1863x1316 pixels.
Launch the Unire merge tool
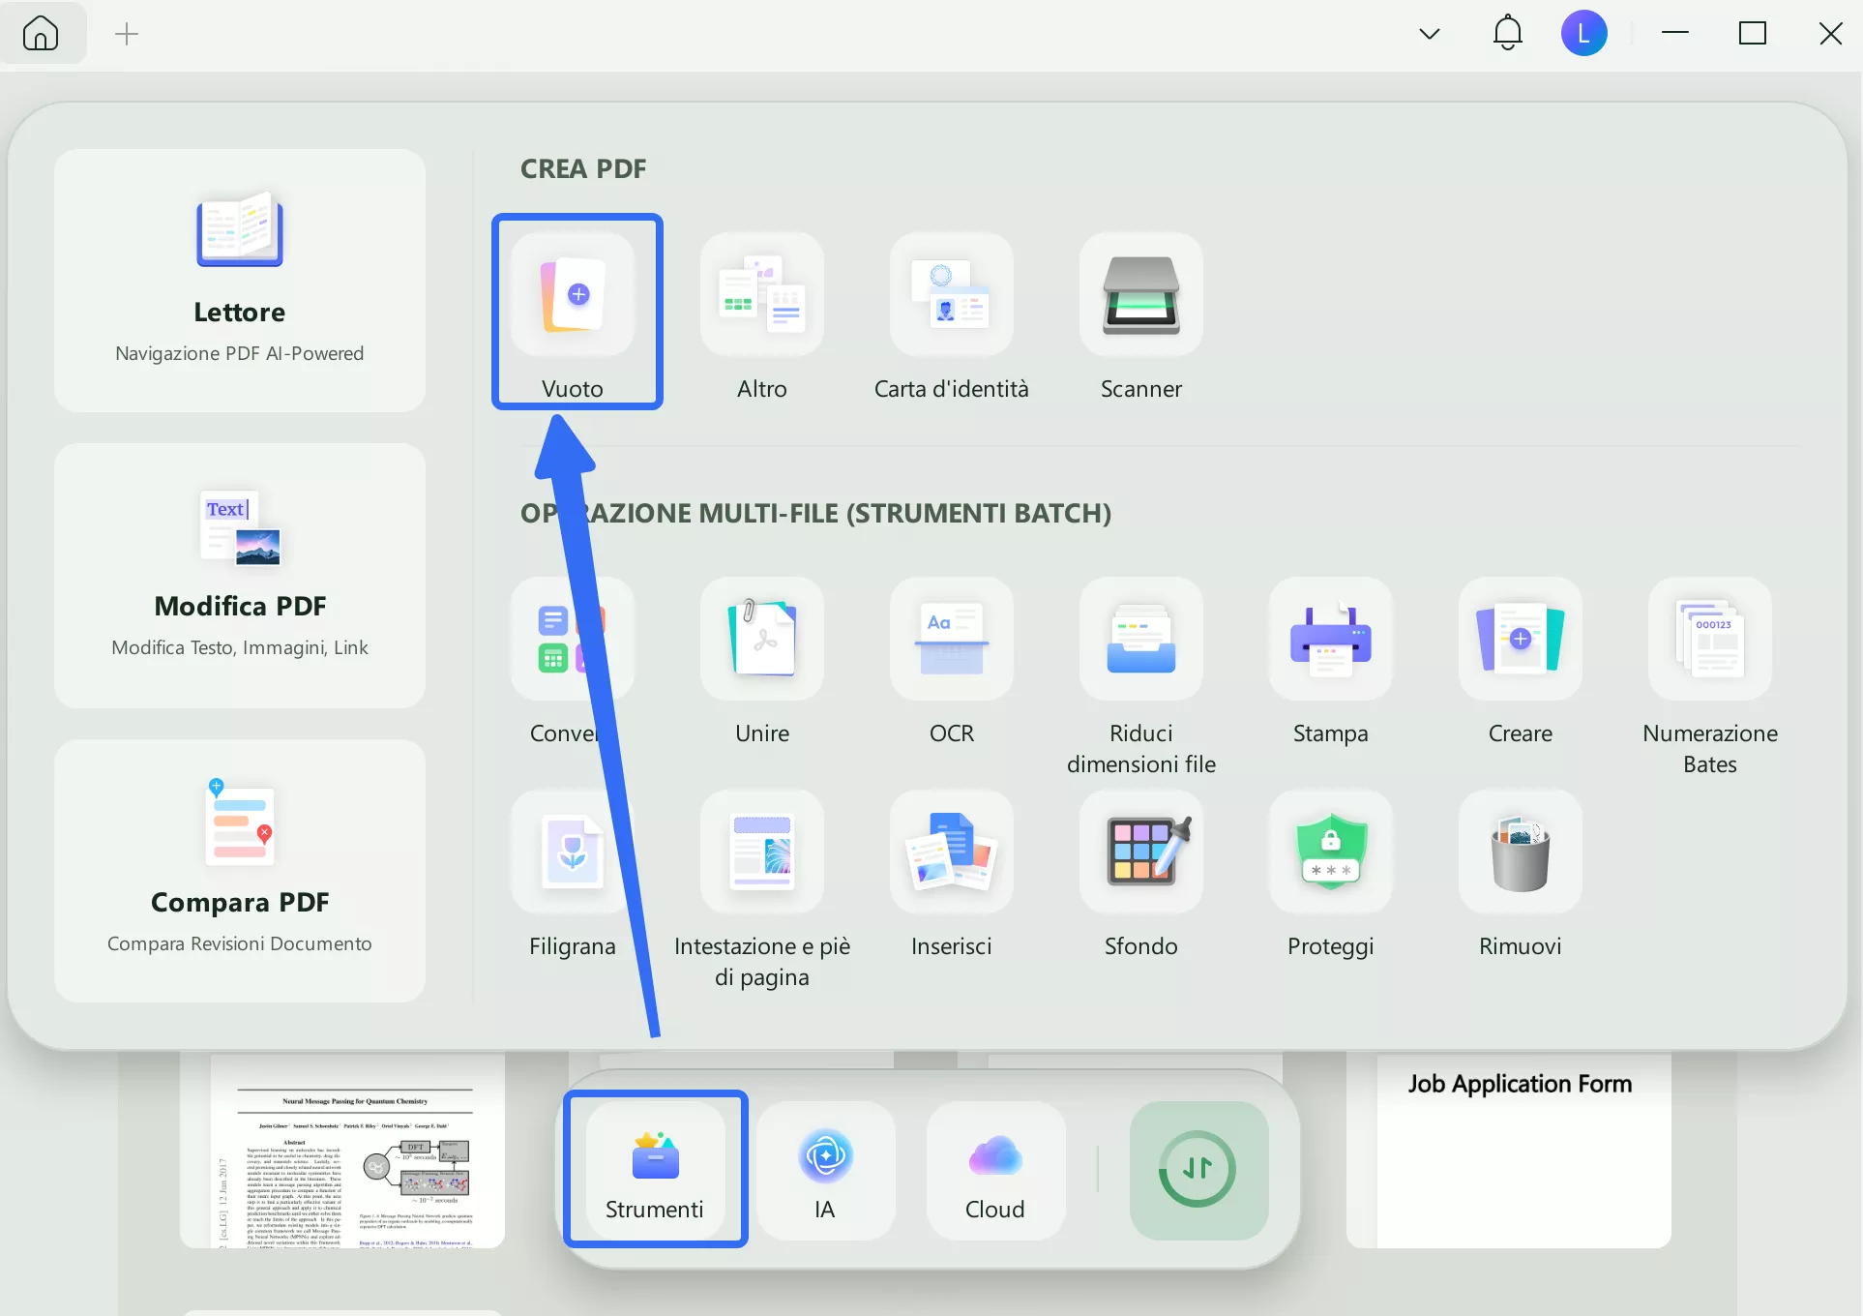pos(761,640)
